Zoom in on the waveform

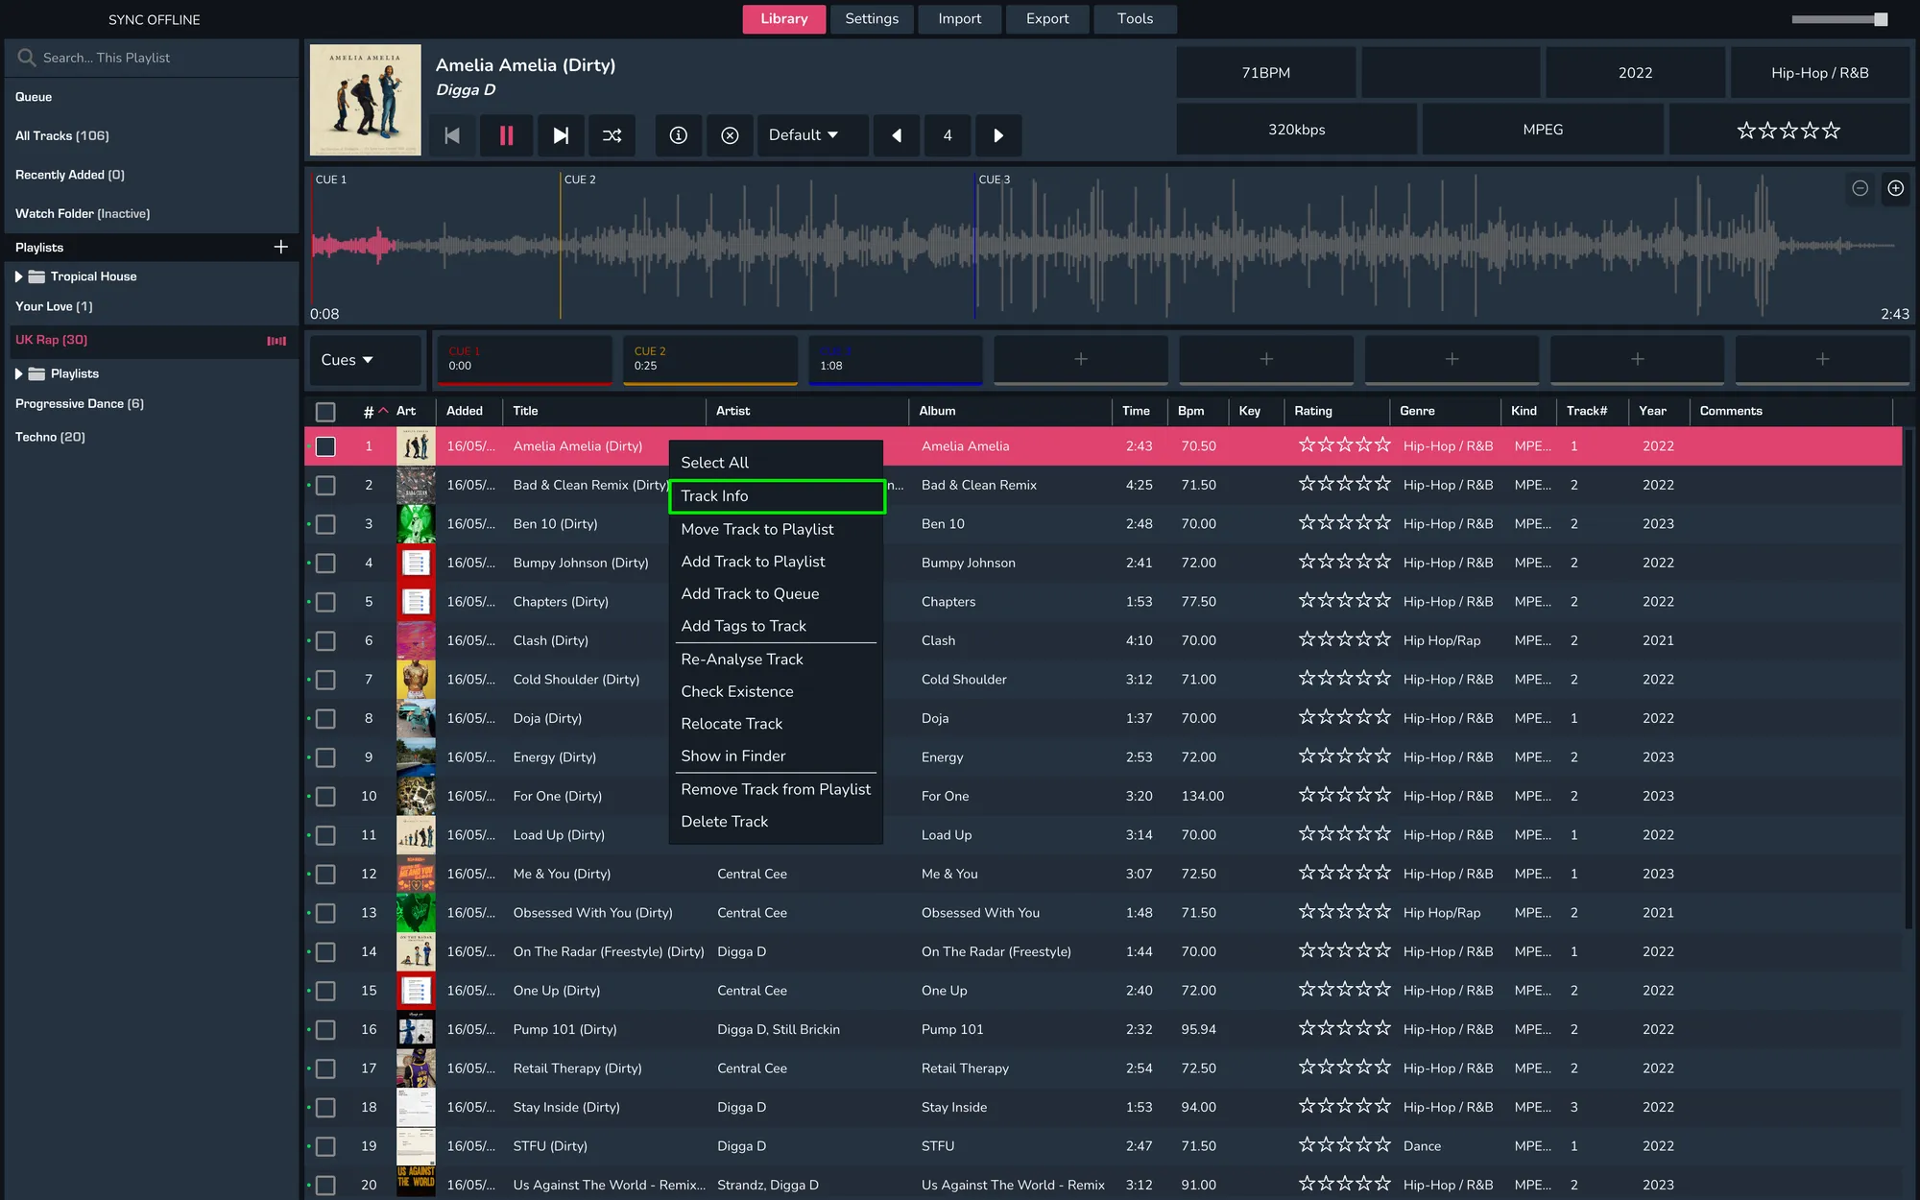1895,188
